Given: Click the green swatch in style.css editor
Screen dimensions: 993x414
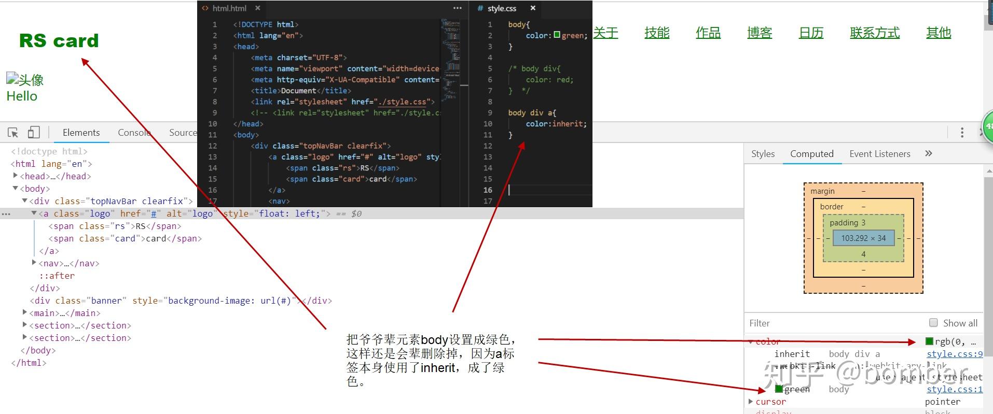Looking at the screenshot, I should 557,35.
